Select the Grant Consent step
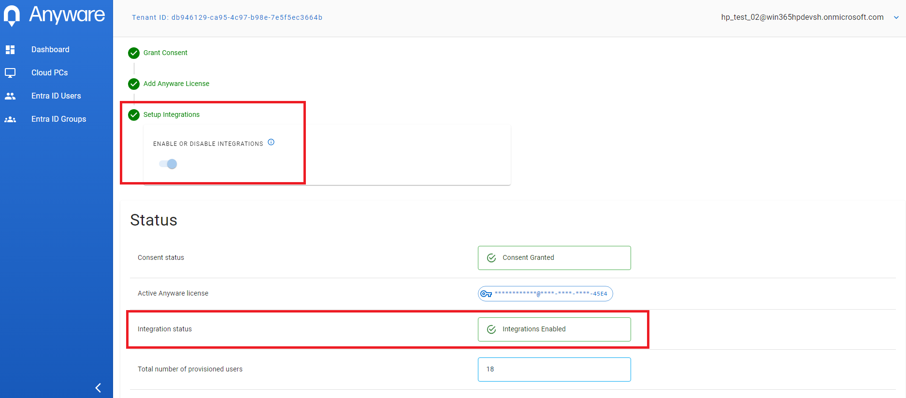Screen dimensions: 906x398 pos(165,53)
